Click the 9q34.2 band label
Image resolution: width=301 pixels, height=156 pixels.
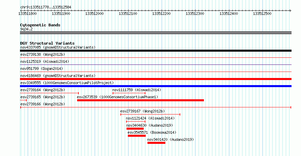(26, 29)
